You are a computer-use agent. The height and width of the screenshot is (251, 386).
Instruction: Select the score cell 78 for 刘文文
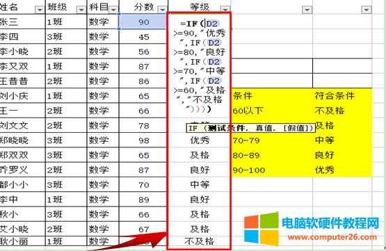[x=143, y=125]
